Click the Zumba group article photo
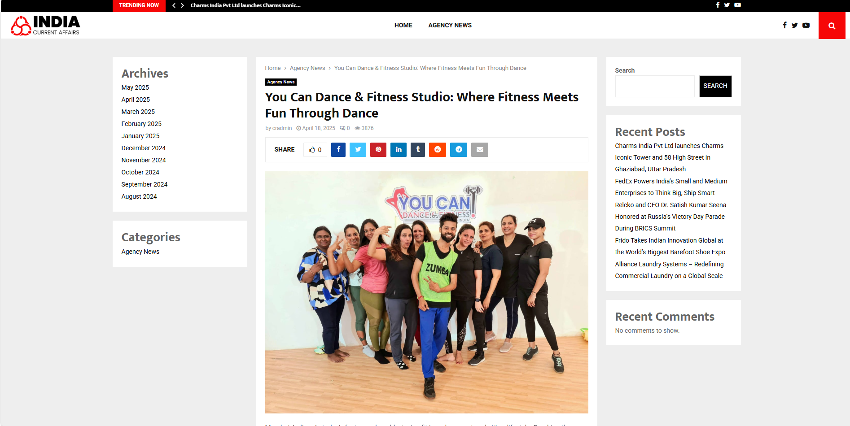Screen dimensions: 850x426 tap(427, 292)
